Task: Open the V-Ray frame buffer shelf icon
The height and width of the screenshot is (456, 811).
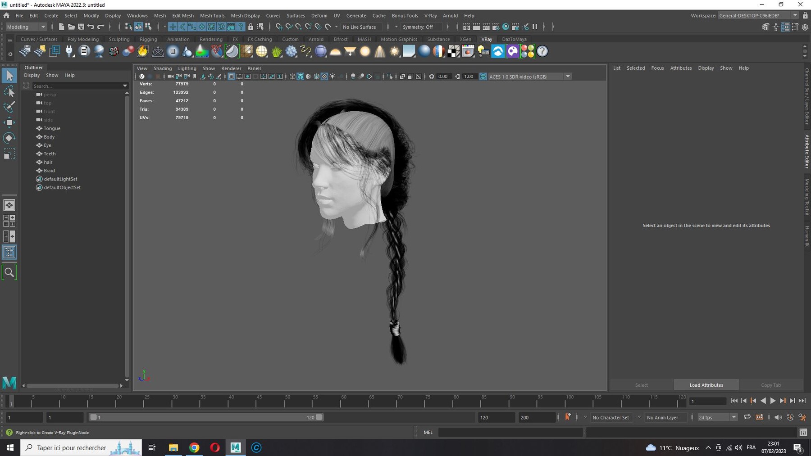Action: point(468,51)
